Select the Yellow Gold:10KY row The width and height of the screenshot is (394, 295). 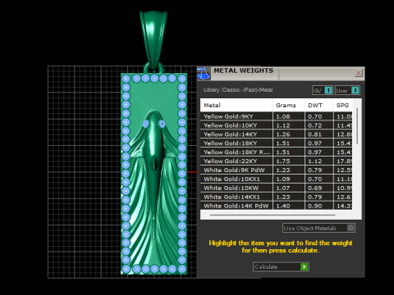tap(277, 125)
